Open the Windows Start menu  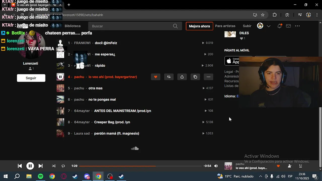(x=5, y=176)
